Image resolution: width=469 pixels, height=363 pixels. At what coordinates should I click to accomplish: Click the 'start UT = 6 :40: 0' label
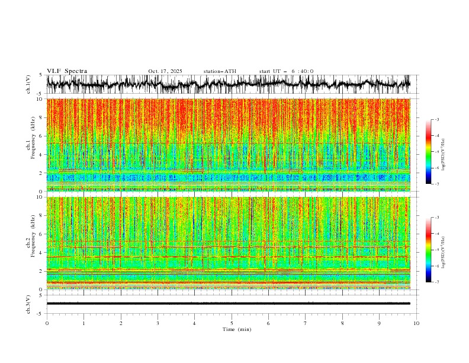coord(286,71)
